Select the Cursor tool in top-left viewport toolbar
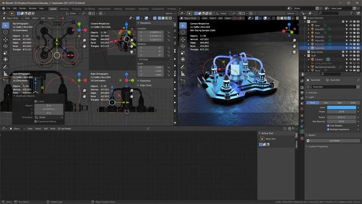The width and height of the screenshot is (362, 204). [6, 32]
